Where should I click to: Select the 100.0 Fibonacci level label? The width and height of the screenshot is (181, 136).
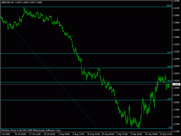point(169,6)
